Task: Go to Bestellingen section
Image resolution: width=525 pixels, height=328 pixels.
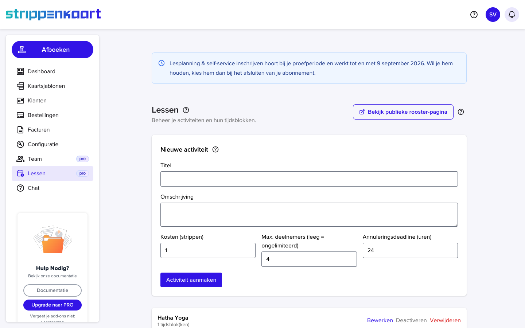Action: click(52, 115)
